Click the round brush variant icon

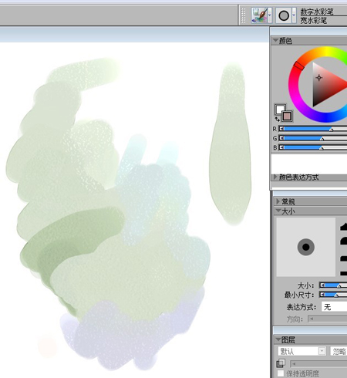coord(284,15)
